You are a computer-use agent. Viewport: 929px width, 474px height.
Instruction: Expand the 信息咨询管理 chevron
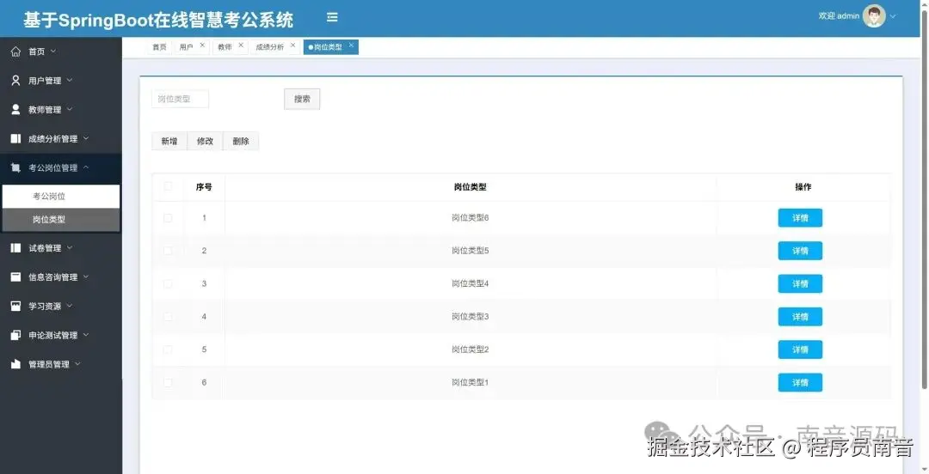[x=85, y=276]
